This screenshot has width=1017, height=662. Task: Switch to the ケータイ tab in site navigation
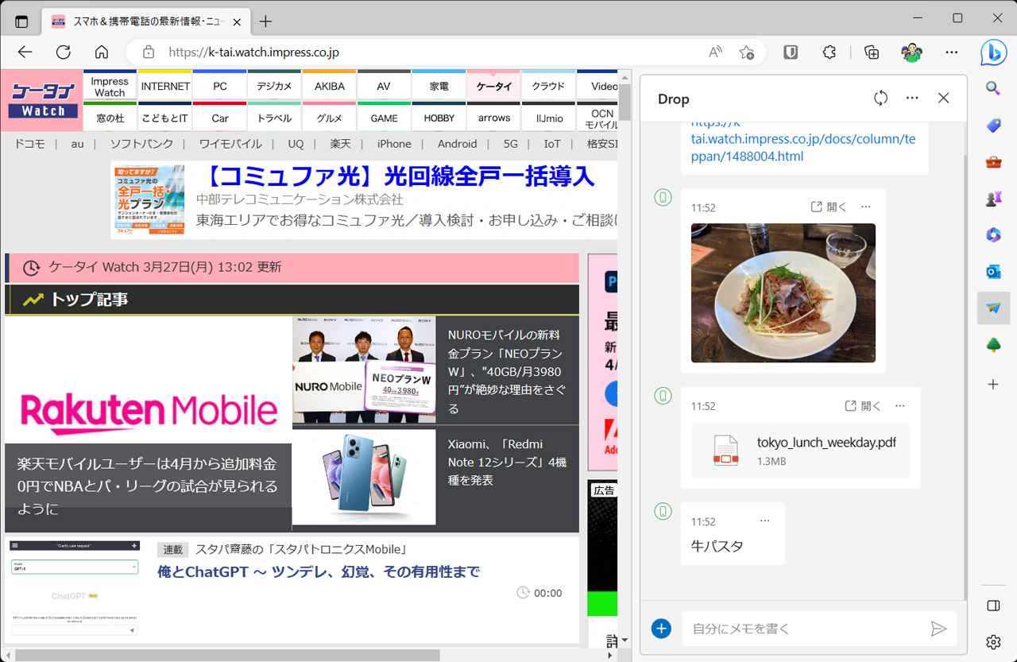click(493, 85)
